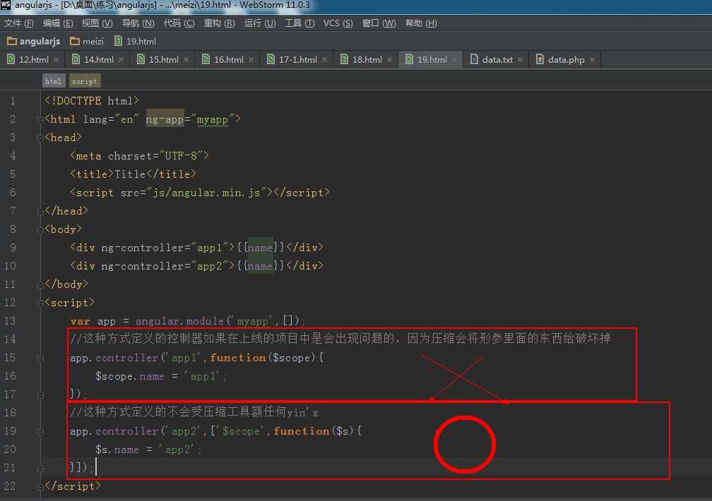The width and height of the screenshot is (712, 501).
Task: Click the 19.html tab file icon
Action: 410,59
